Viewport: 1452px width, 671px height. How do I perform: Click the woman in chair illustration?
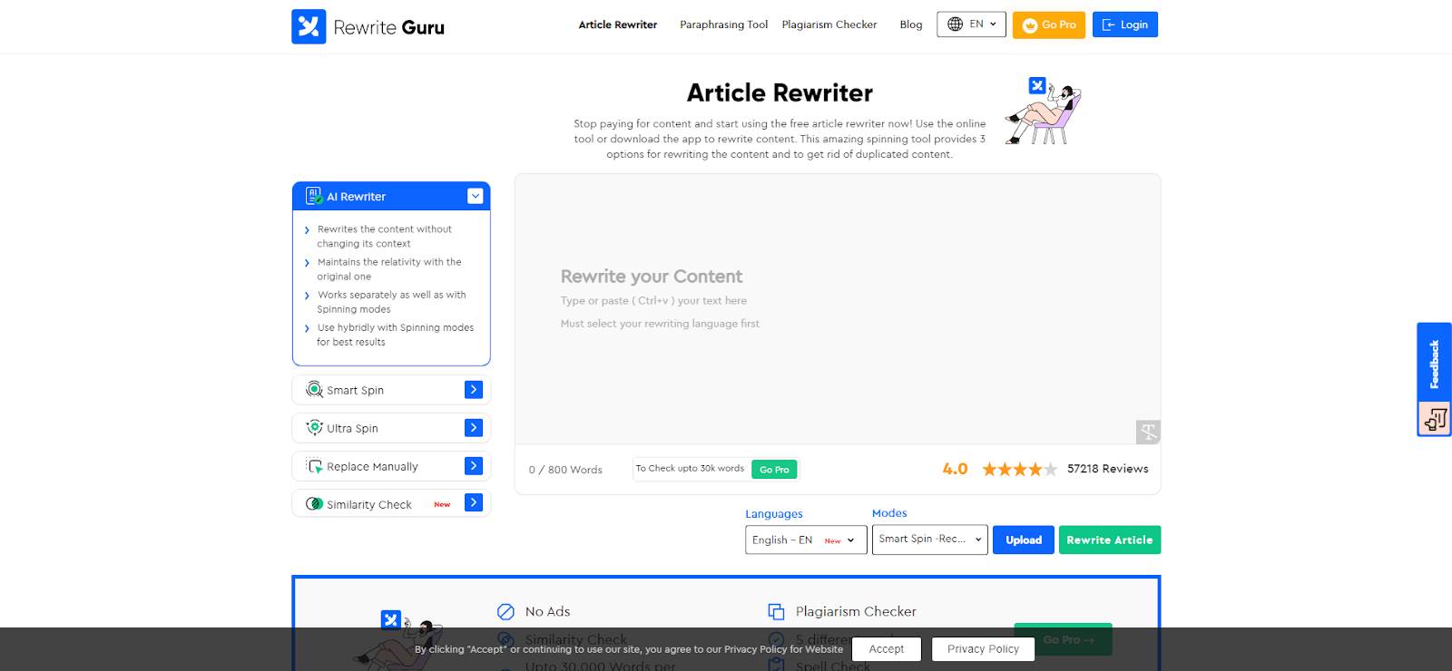(x=1044, y=112)
